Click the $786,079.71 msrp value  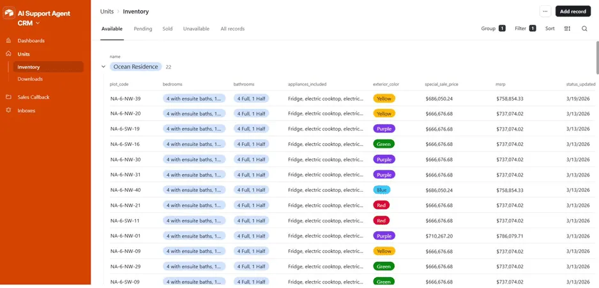tap(510, 236)
